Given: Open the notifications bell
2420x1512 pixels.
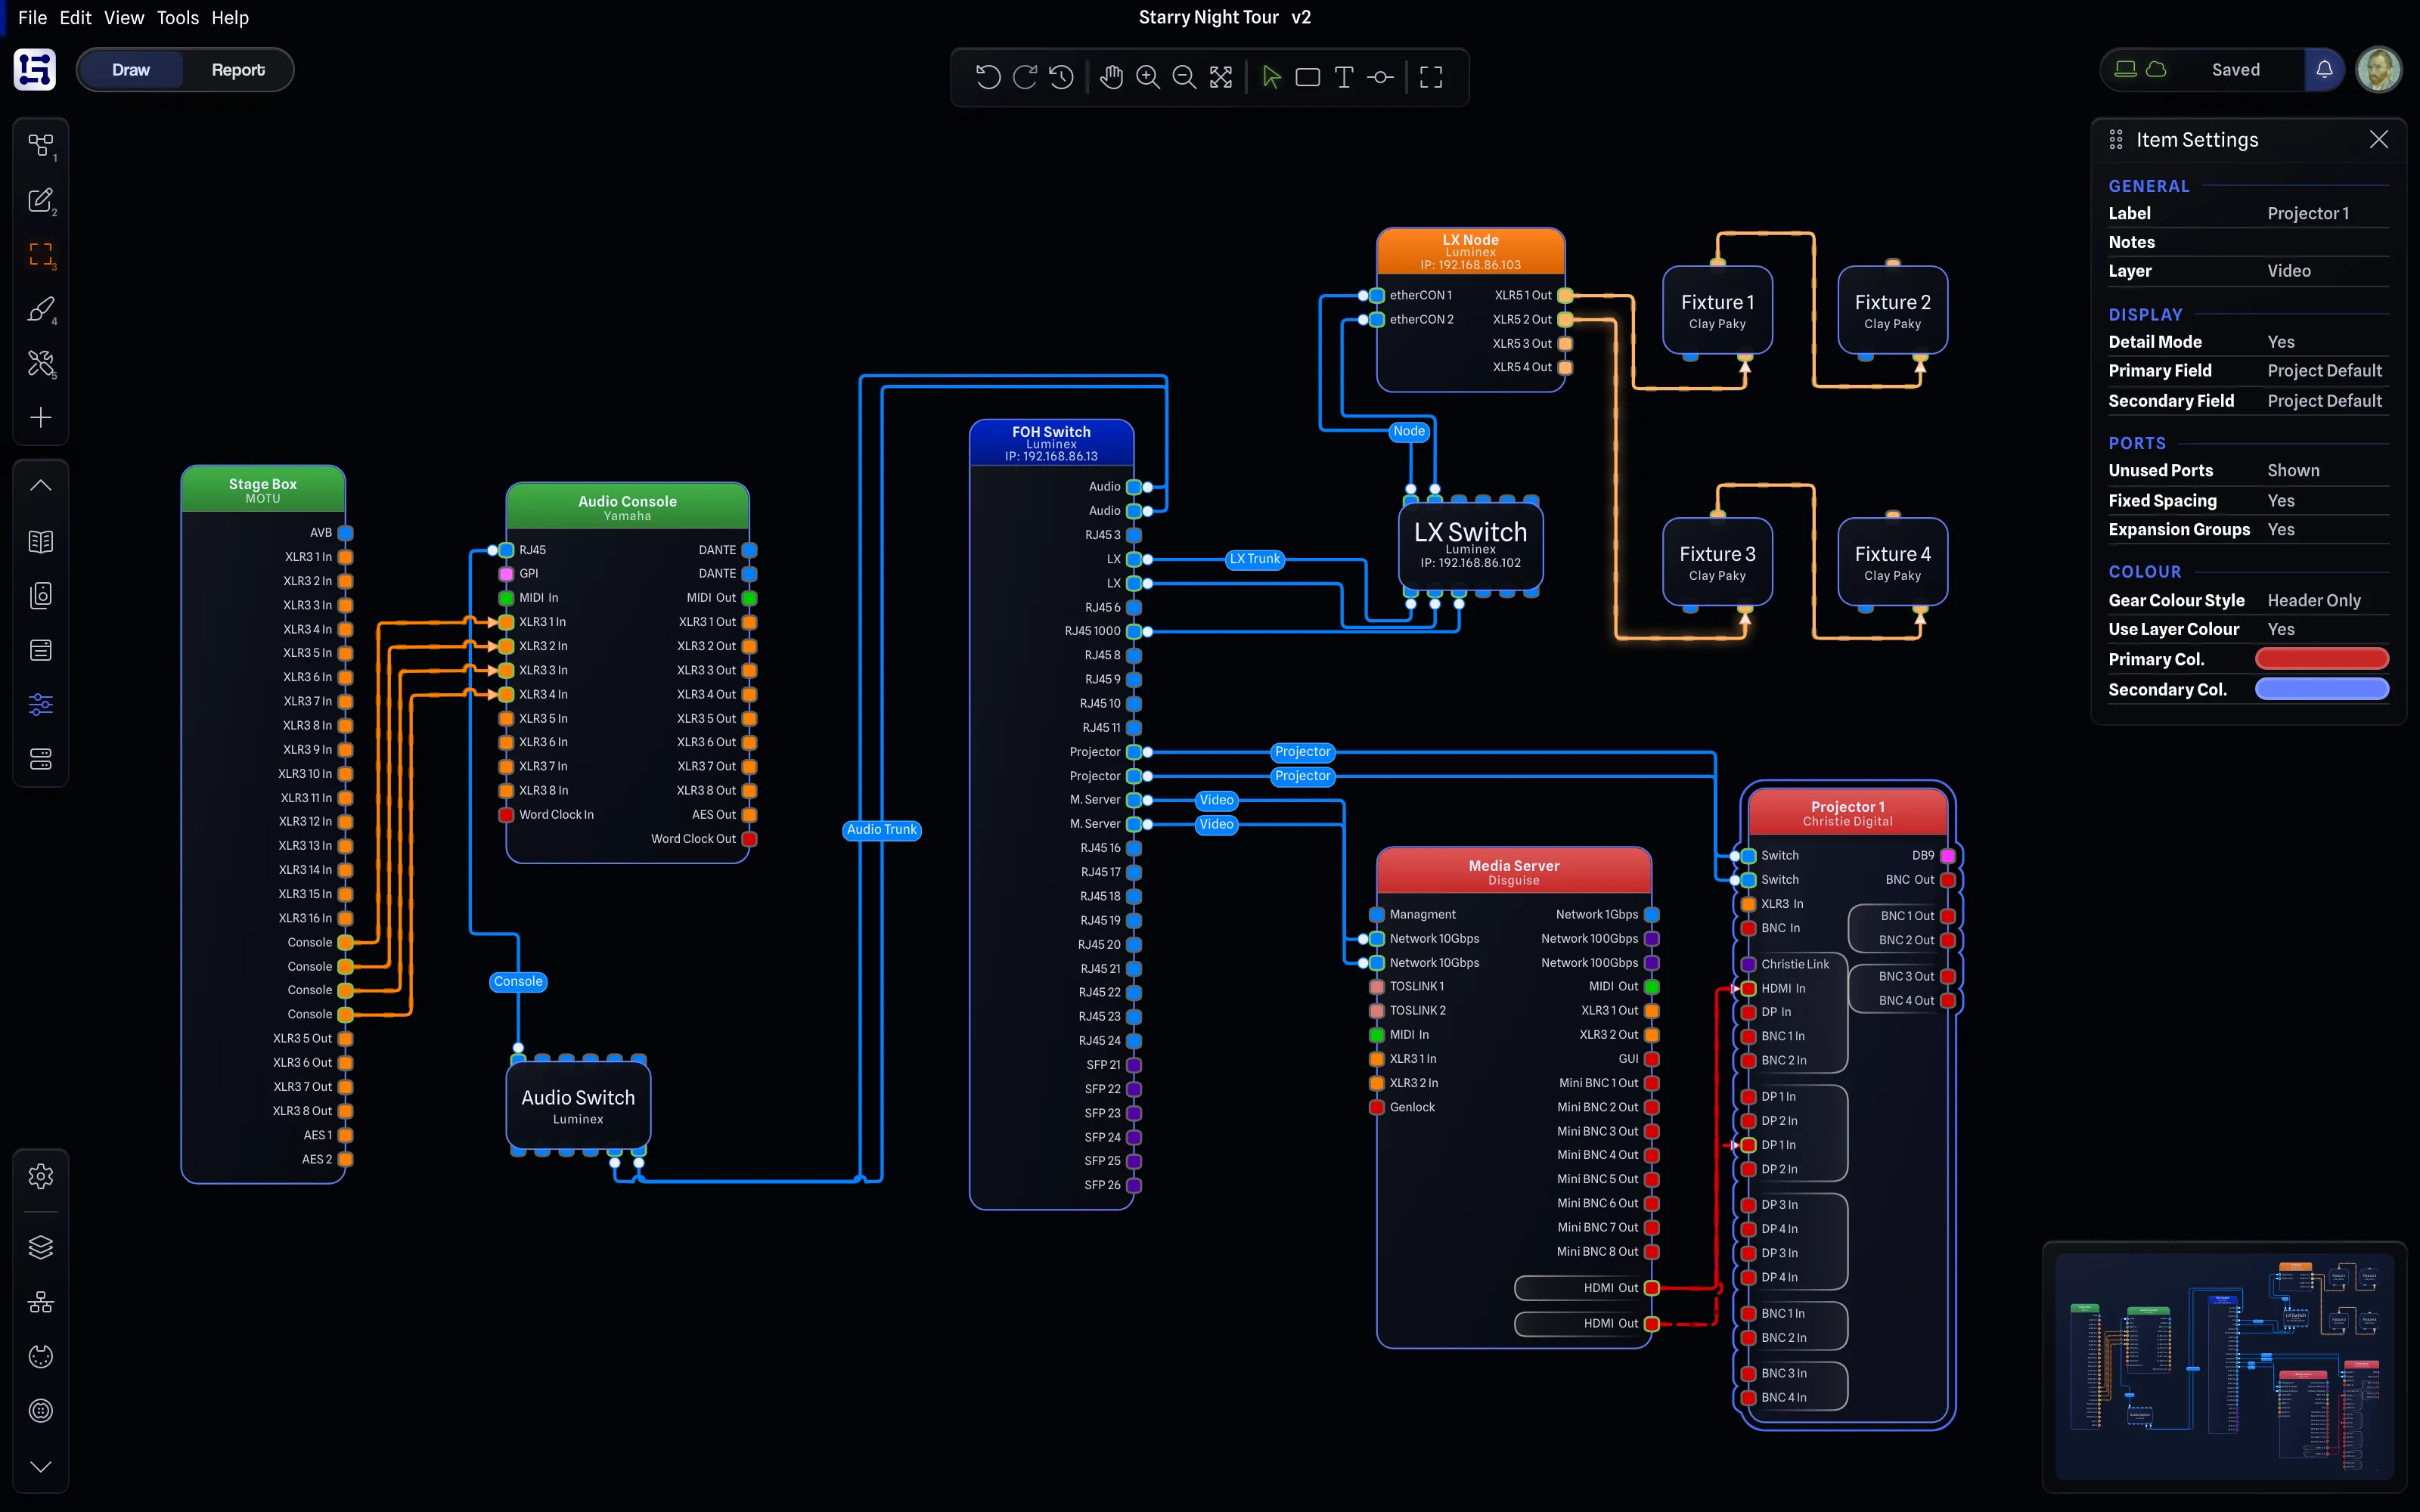Looking at the screenshot, I should (x=2324, y=70).
